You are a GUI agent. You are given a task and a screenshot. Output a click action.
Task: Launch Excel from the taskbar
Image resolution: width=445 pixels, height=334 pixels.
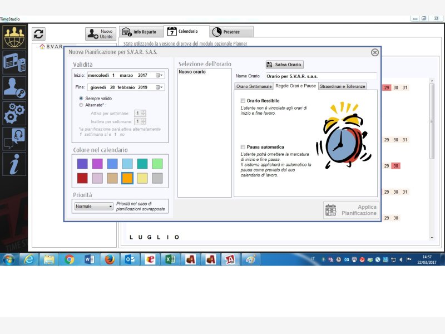pos(169,259)
